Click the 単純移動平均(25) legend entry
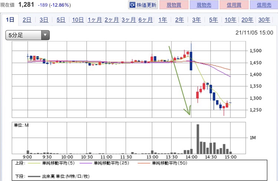 [x=104, y=163]
